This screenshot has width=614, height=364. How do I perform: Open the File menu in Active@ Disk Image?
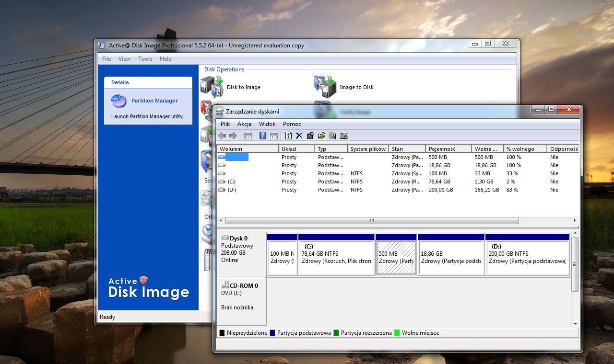point(106,59)
